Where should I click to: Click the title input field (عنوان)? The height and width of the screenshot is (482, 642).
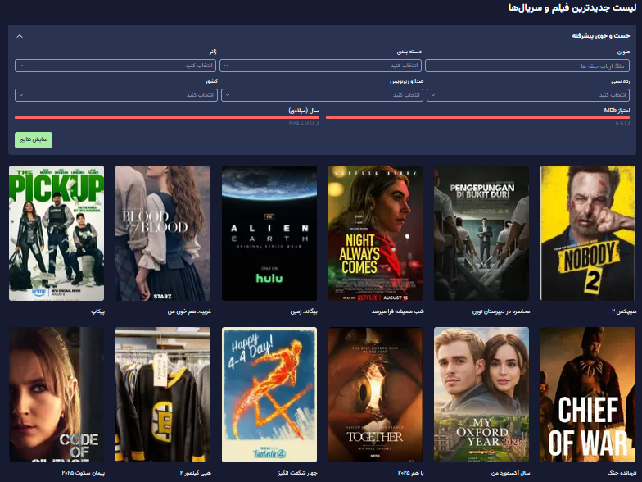pyautogui.click(x=527, y=66)
